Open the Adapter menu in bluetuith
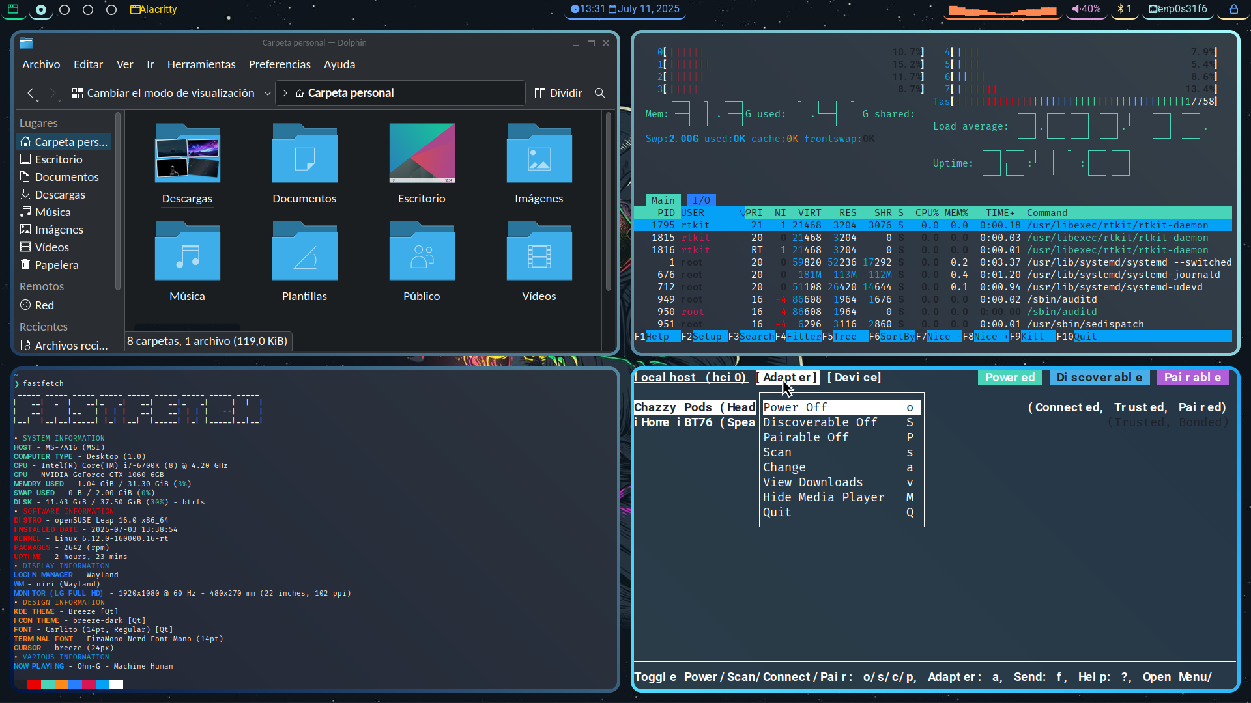1251x703 pixels. click(786, 378)
